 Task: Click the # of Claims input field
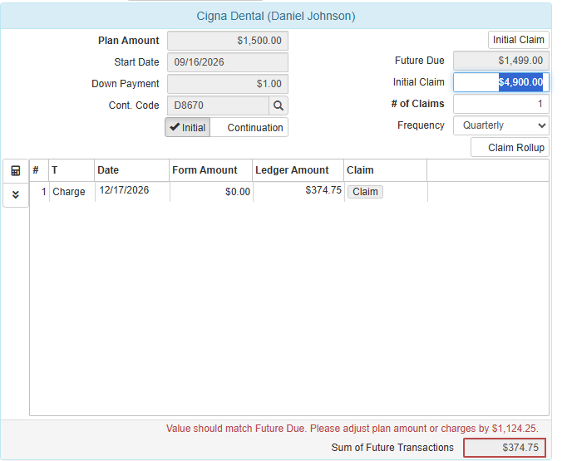pos(500,104)
